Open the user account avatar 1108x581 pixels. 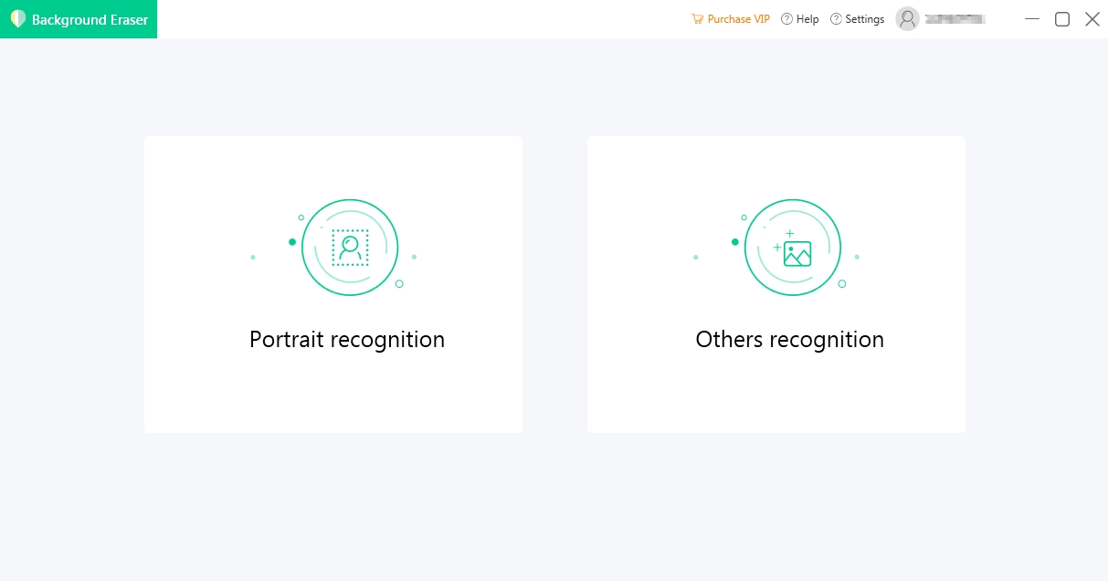point(907,19)
